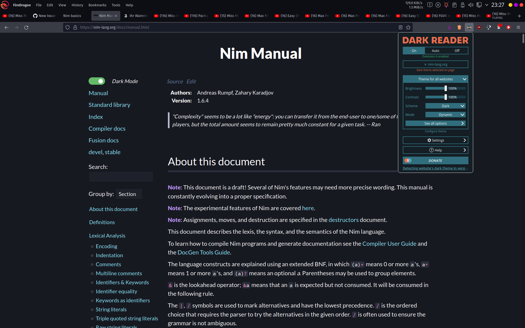Click the volume speaker icon in system tray
Screen dimensions: 525x328
pos(471,5)
